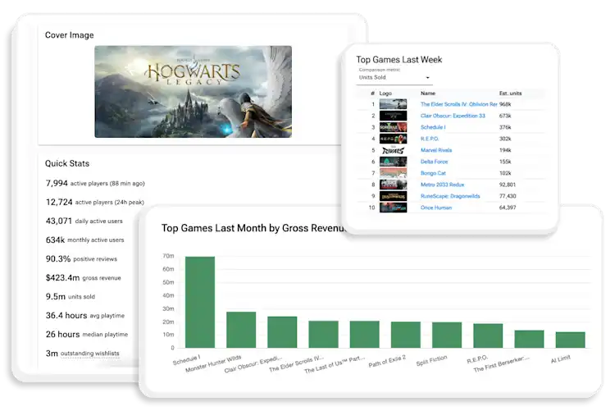Select The Elder Scrolls IV revenue bar
Viewport: 615px width, 411px height.
(324, 334)
